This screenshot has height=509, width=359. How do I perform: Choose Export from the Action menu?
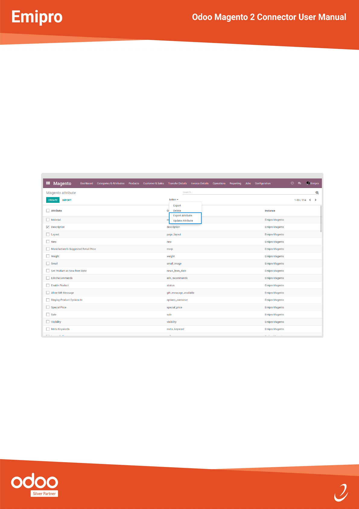click(x=177, y=206)
